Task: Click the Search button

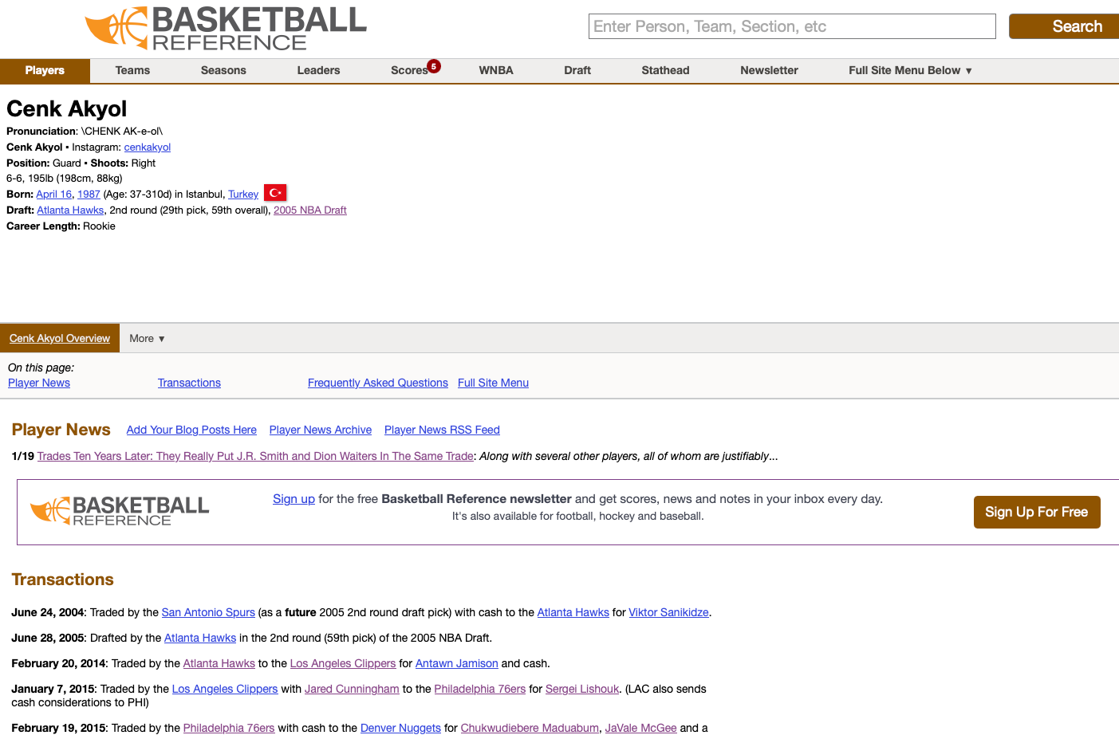Action: coord(1064,26)
